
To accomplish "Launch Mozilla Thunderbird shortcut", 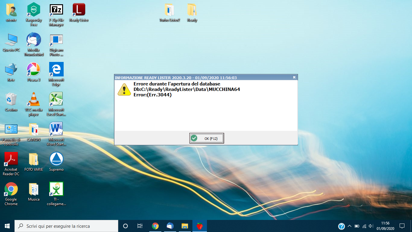I will click(x=34, y=44).
